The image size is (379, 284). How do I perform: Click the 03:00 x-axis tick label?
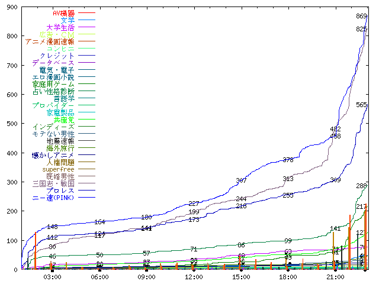[52, 276]
